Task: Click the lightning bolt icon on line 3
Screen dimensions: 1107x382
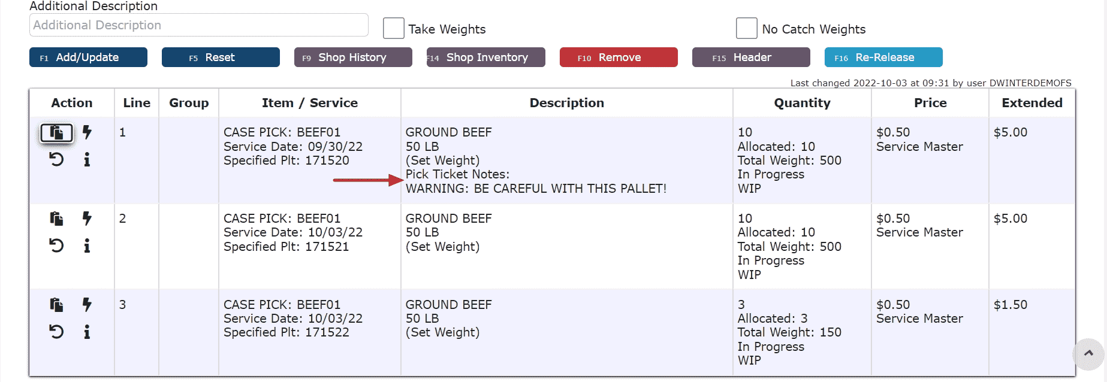Action: (87, 305)
